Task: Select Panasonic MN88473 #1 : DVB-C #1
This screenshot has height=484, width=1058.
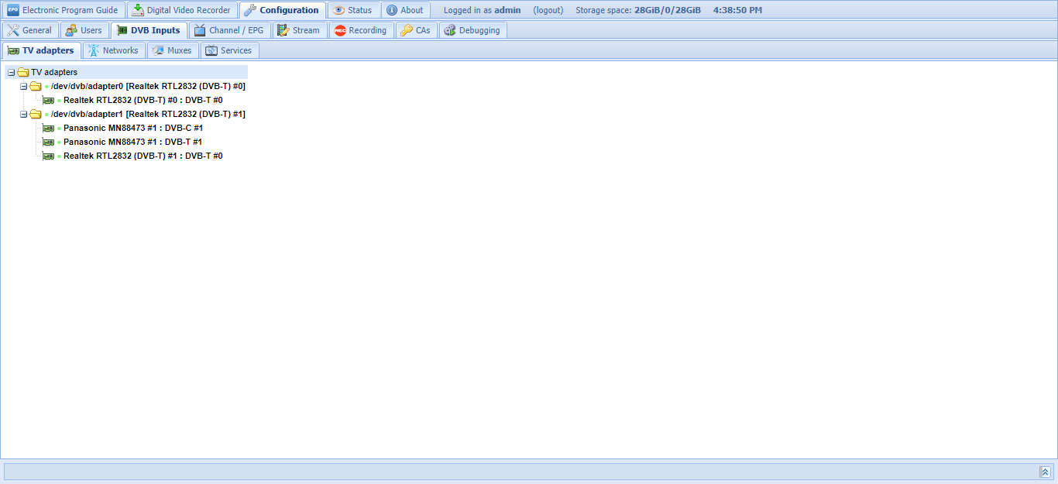Action: 132,128
